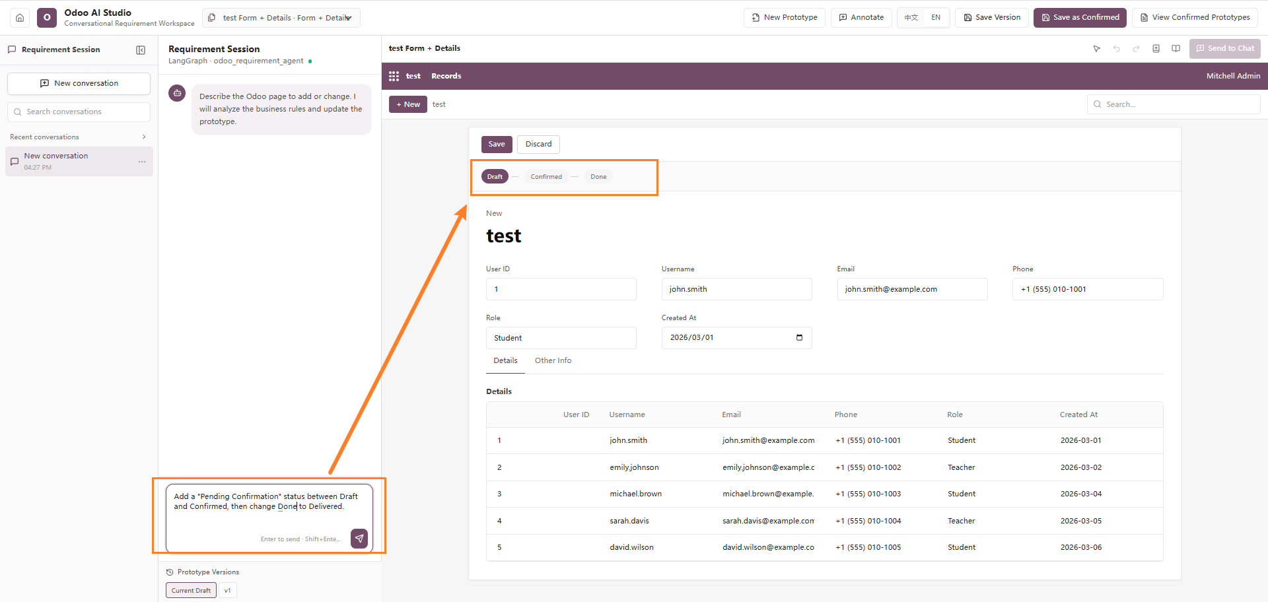Click the +1 (555) 010-1003 phone cell

(x=868, y=494)
